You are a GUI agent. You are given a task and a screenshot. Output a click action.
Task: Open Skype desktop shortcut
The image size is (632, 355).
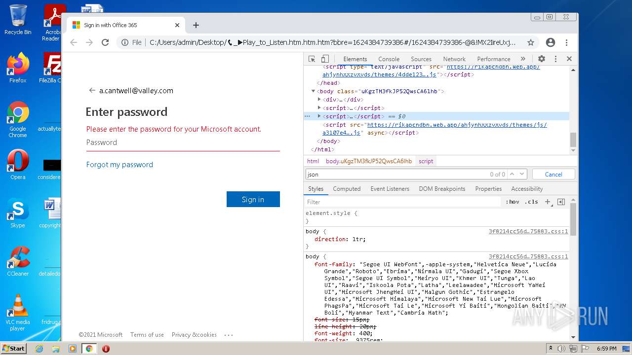[18, 213]
